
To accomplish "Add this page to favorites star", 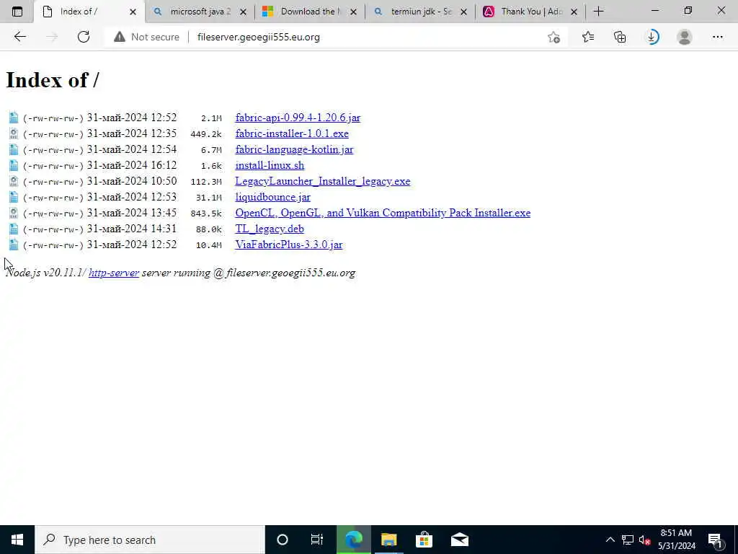I will point(554,37).
